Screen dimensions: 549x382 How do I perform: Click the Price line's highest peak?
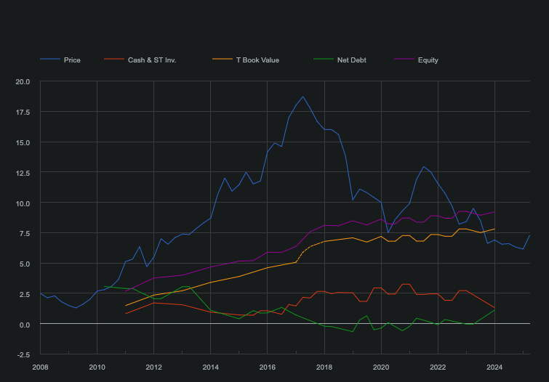click(x=303, y=97)
